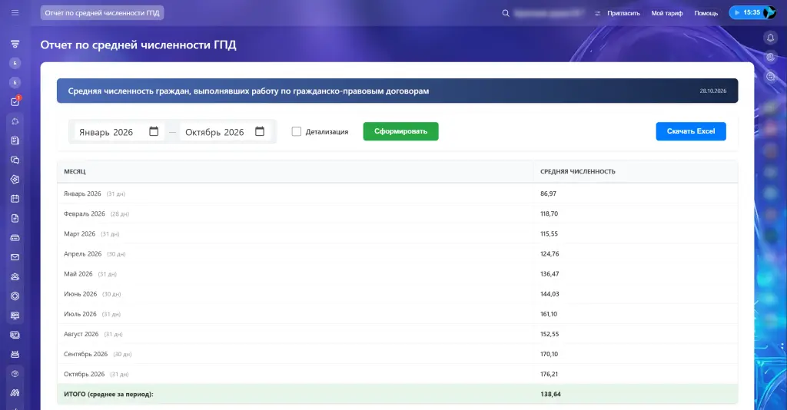This screenshot has width=787, height=410.
Task: Click the start date field Январь 2026
Action: (x=119, y=132)
